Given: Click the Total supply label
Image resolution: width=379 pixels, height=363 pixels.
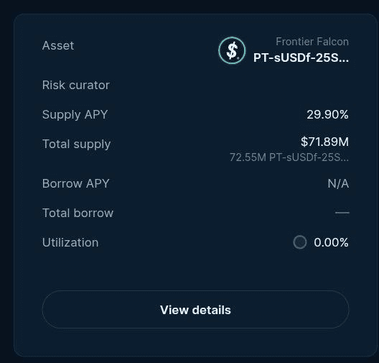Looking at the screenshot, I should click(76, 144).
